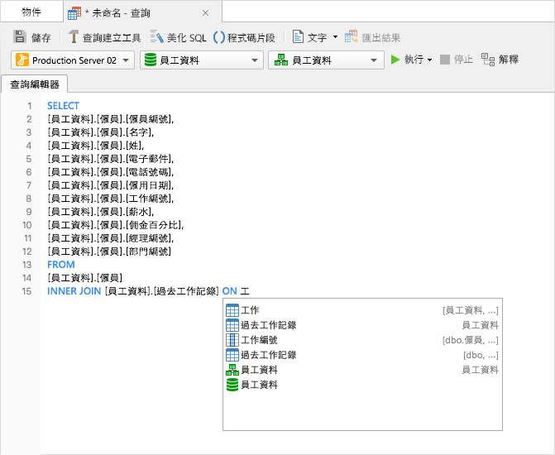
Task: Open 程式碼片段 code snippet tool
Action: pyautogui.click(x=219, y=37)
